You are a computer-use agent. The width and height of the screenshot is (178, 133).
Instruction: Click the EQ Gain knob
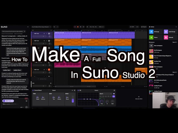click(x=112, y=101)
